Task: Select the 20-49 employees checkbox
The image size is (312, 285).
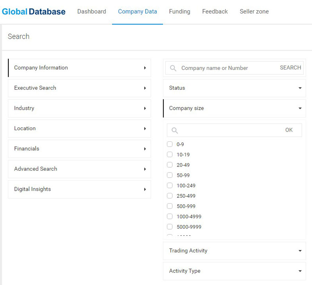Action: (170, 165)
